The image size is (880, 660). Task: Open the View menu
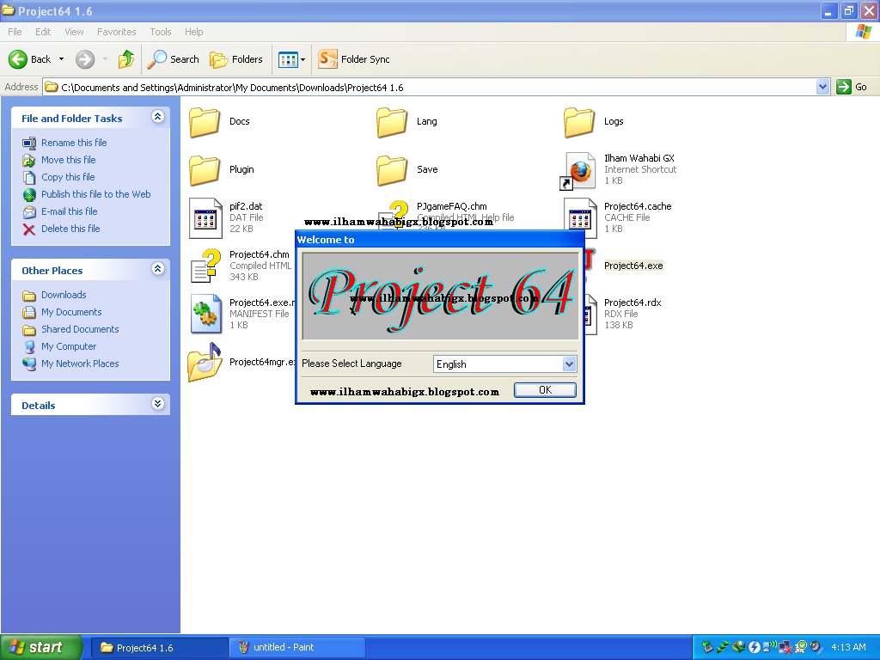[x=74, y=32]
